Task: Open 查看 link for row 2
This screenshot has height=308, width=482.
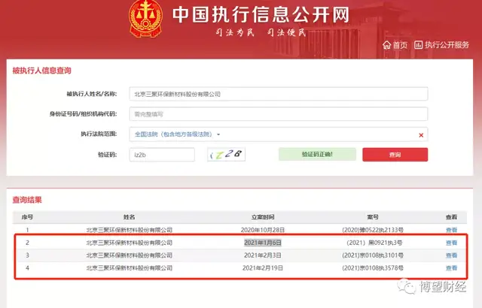Action: 452,243
